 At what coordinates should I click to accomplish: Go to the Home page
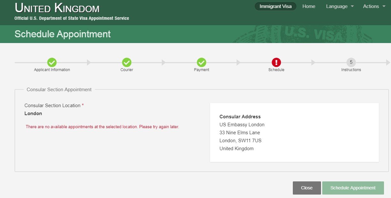[309, 6]
